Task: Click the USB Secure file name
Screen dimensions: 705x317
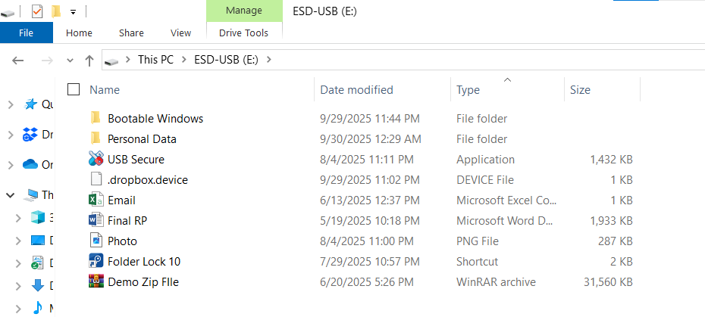Action: (x=136, y=160)
